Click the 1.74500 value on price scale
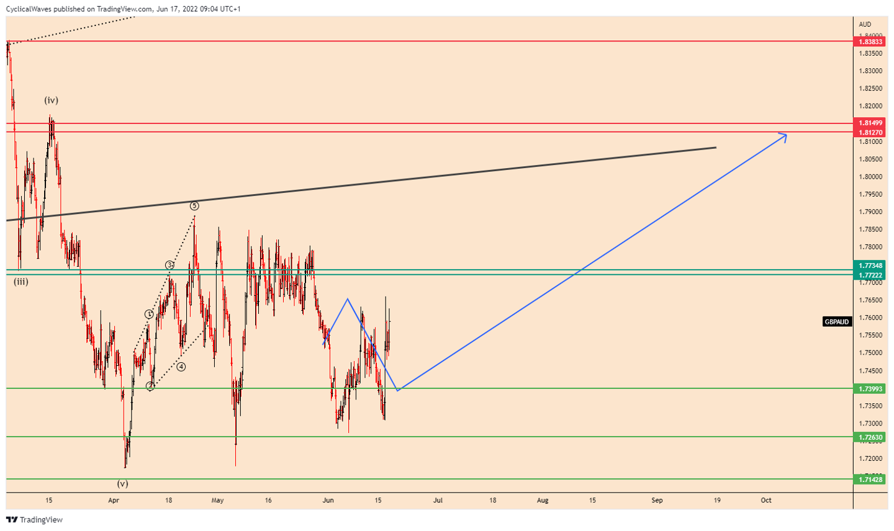Viewport: 894px width, 531px height. (870, 370)
